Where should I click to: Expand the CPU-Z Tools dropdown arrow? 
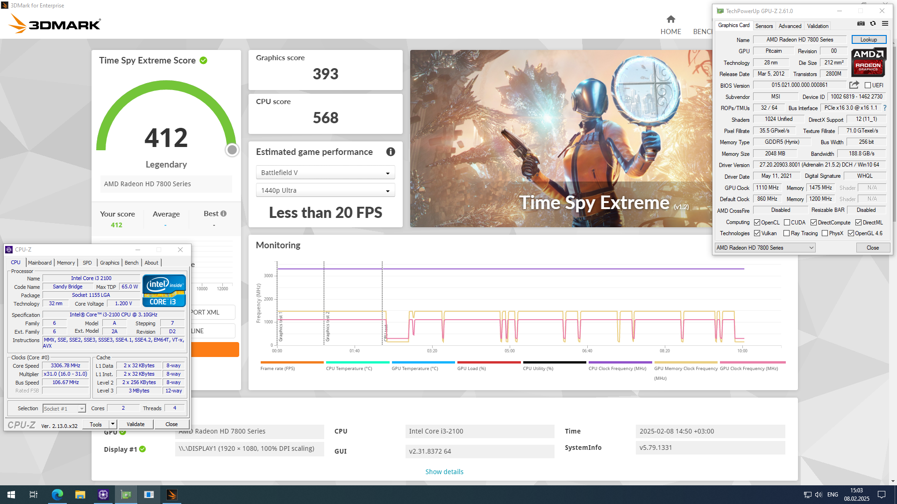pyautogui.click(x=113, y=424)
